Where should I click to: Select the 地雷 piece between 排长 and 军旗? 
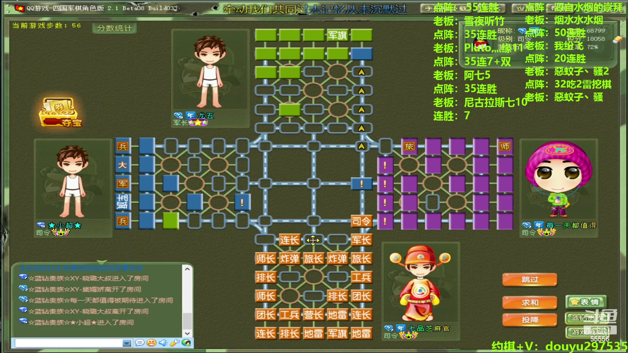pos(313,333)
